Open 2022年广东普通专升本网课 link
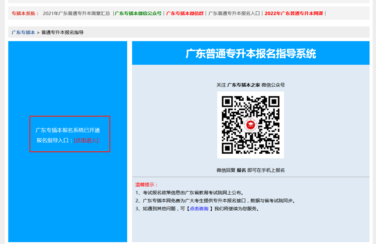The height and width of the screenshot is (244, 376). pos(294,14)
